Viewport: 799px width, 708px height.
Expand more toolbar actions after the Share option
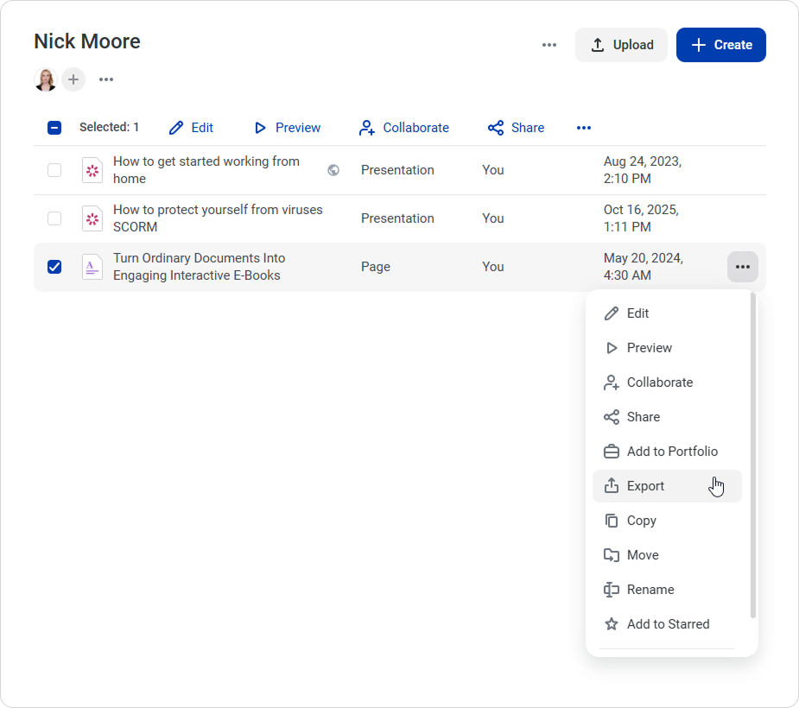[x=584, y=128]
